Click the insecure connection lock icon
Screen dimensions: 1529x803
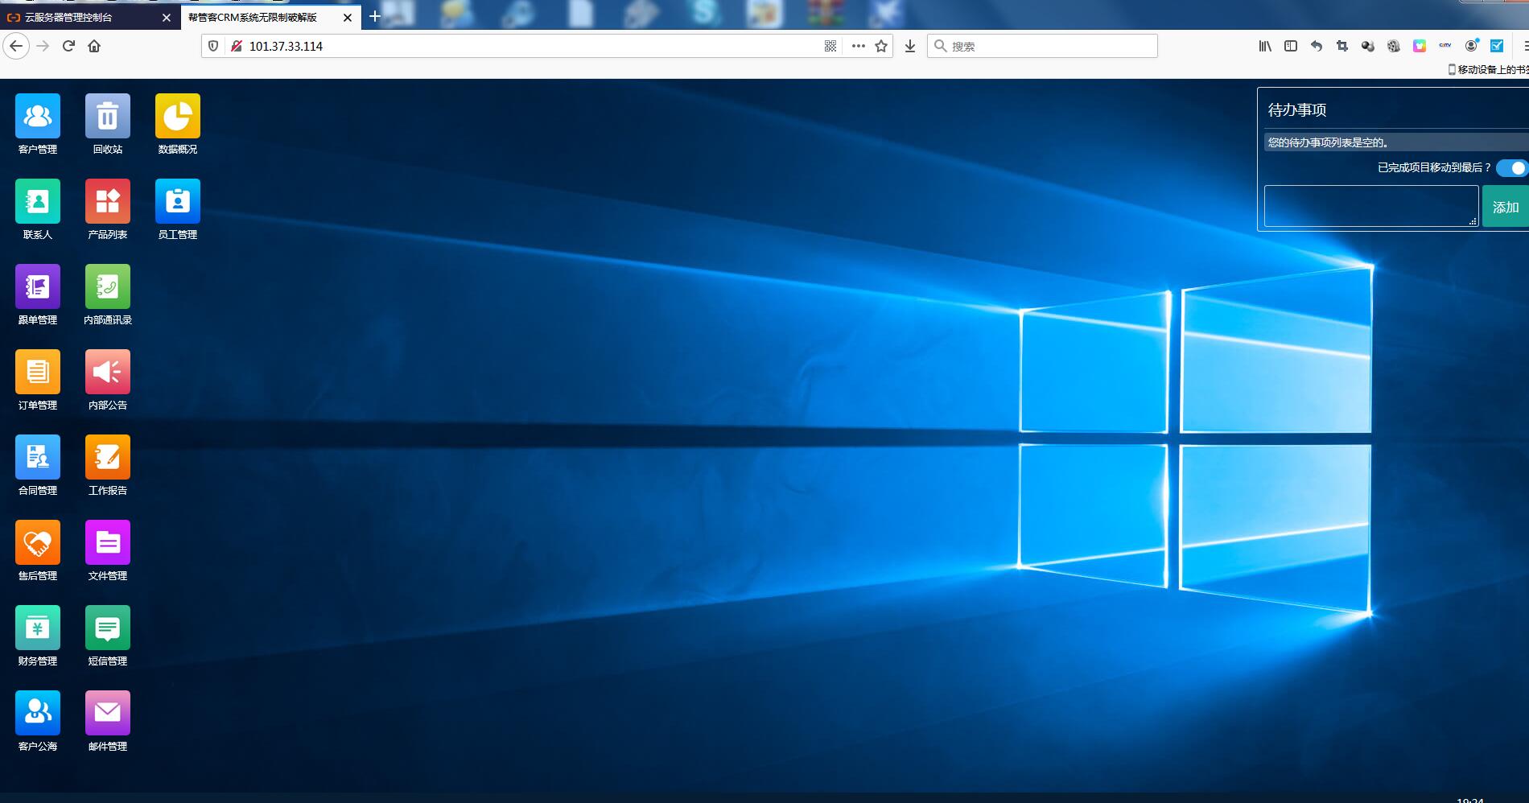click(x=237, y=46)
